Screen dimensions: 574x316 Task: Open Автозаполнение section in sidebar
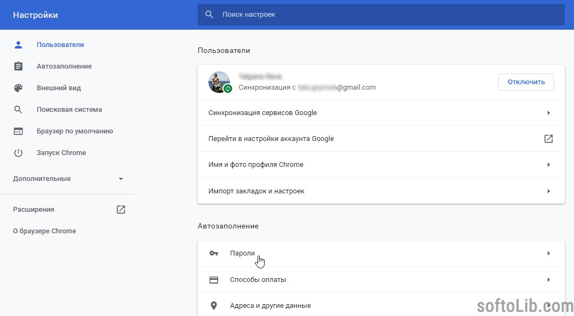point(64,66)
